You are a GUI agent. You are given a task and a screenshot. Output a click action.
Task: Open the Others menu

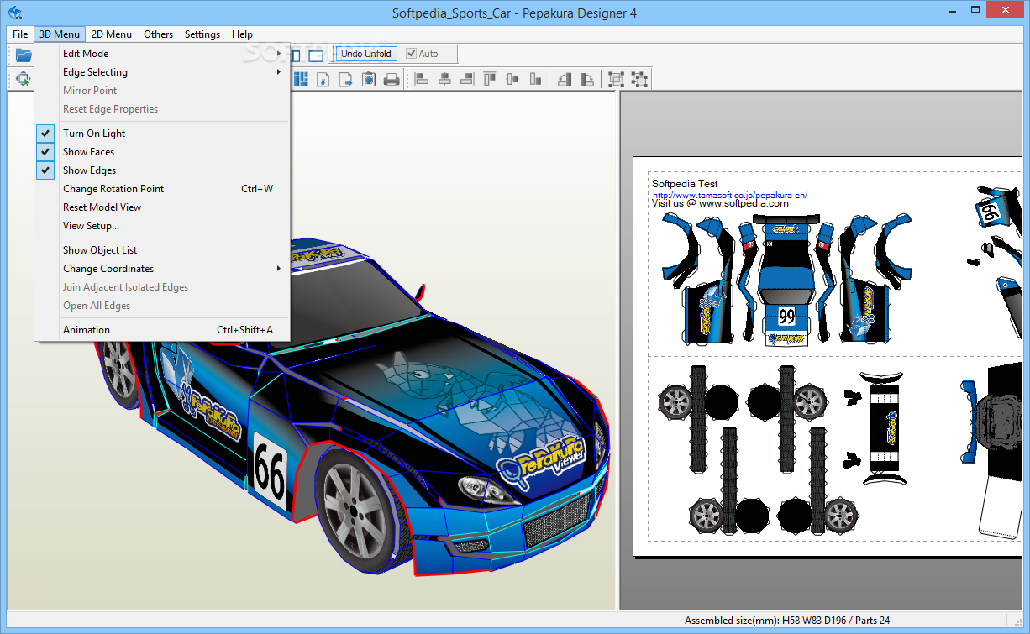pyautogui.click(x=158, y=34)
